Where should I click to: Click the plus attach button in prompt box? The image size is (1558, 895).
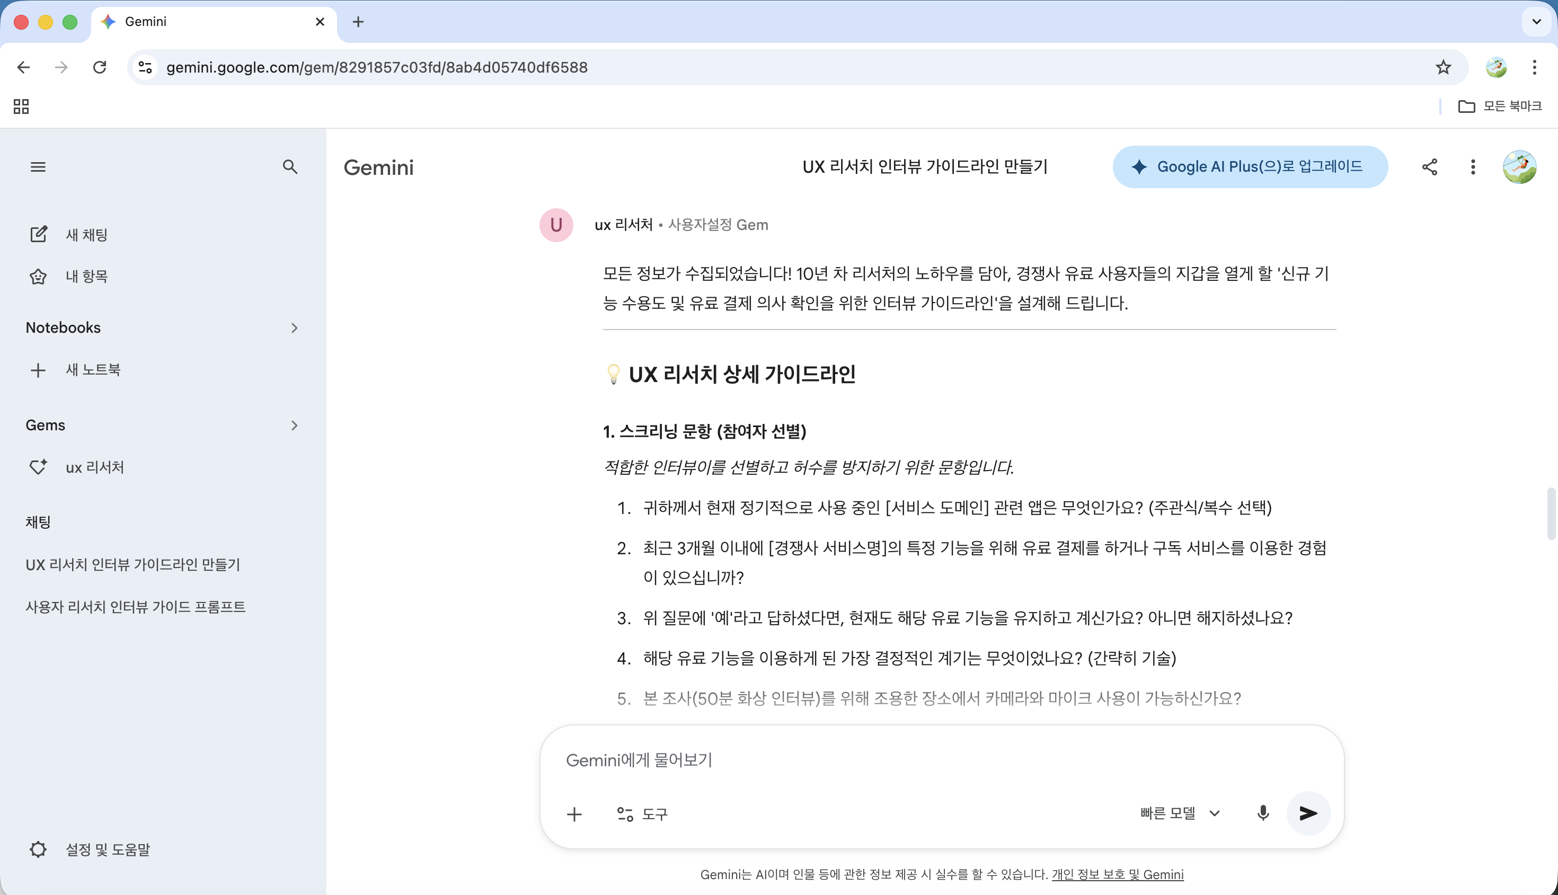[x=574, y=814]
